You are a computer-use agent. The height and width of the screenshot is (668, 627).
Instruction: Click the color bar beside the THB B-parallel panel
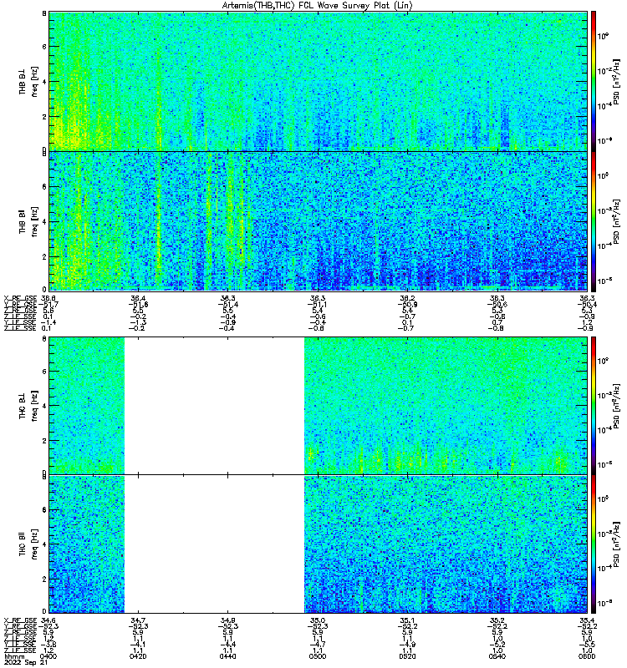click(x=594, y=221)
